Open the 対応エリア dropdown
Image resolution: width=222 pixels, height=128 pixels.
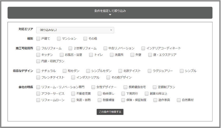(x=75, y=30)
